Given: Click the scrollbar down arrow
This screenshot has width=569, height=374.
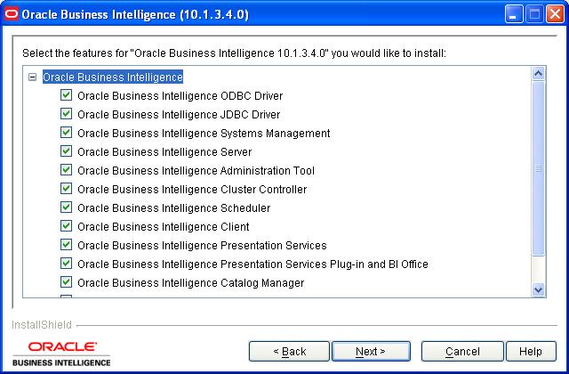Looking at the screenshot, I should click(x=538, y=290).
